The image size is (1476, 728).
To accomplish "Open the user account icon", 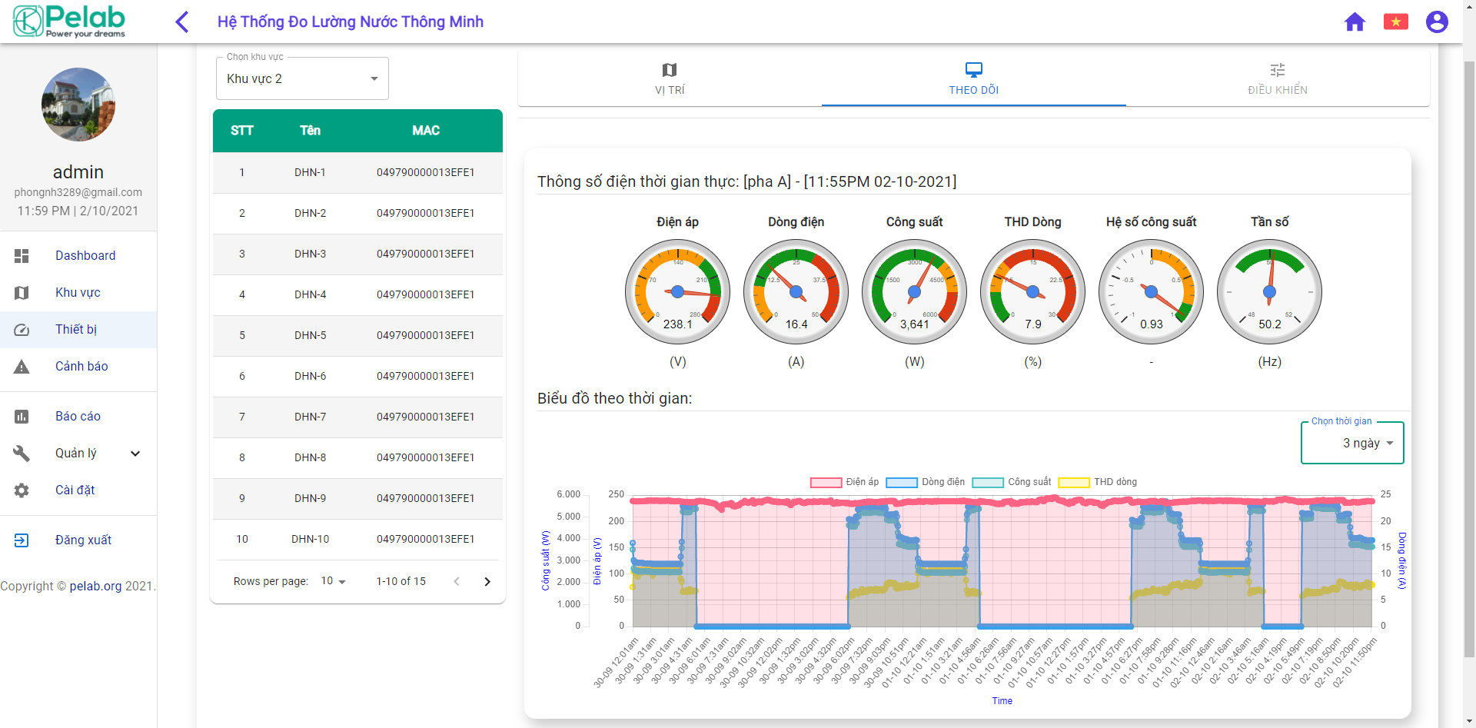I will [x=1436, y=22].
